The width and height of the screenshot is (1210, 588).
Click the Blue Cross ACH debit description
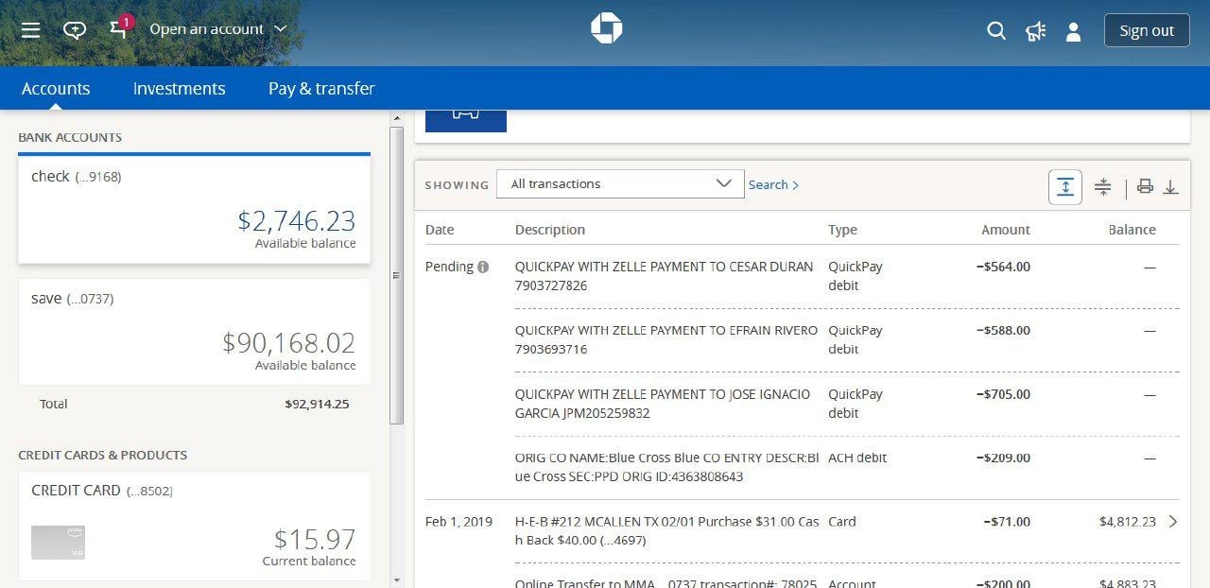coord(667,467)
